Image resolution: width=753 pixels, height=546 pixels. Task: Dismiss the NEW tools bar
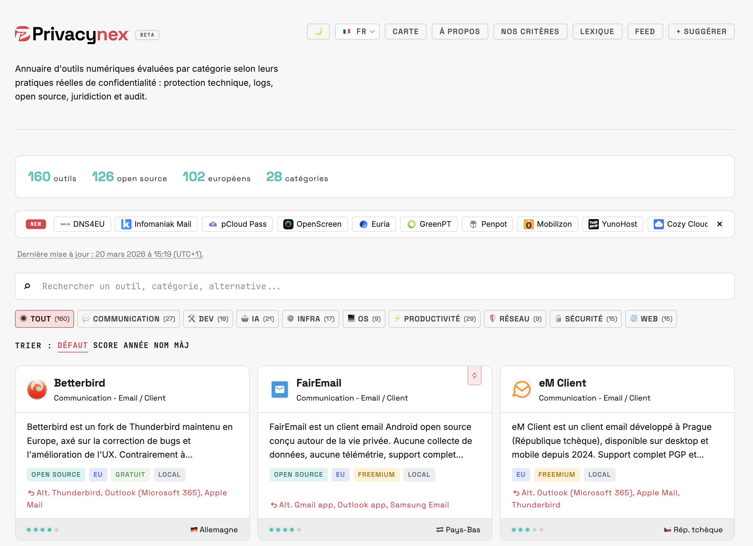(x=719, y=224)
